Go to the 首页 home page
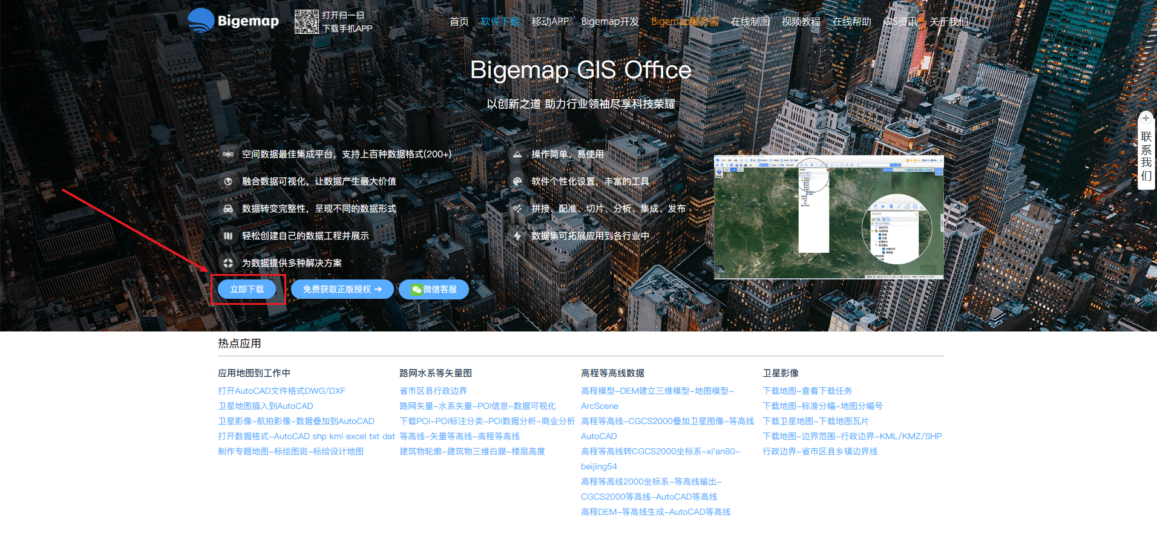This screenshot has width=1157, height=545. [459, 22]
